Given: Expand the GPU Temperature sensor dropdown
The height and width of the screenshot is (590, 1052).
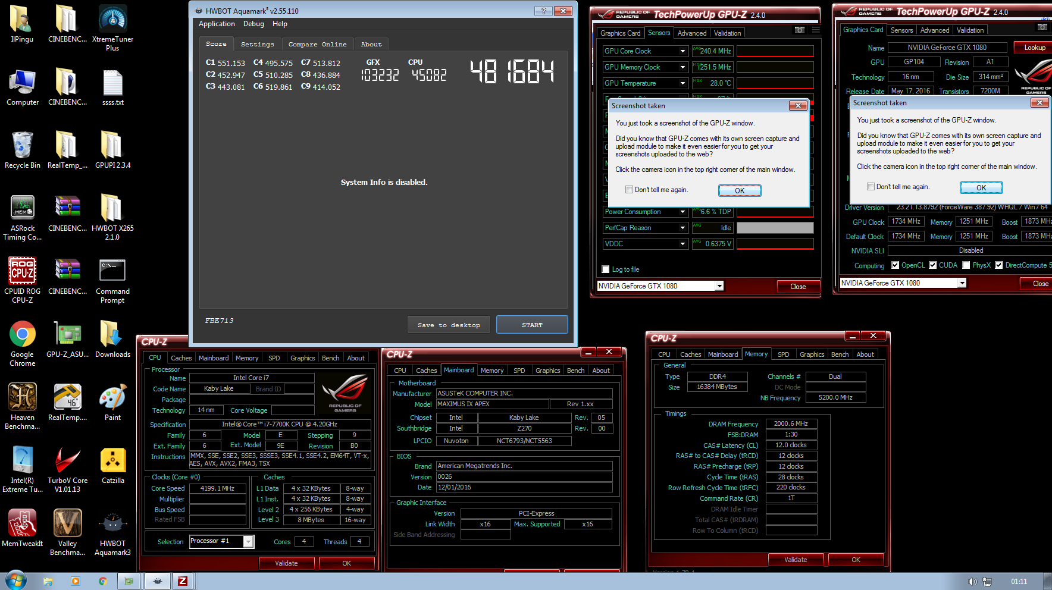Looking at the screenshot, I should coord(682,83).
